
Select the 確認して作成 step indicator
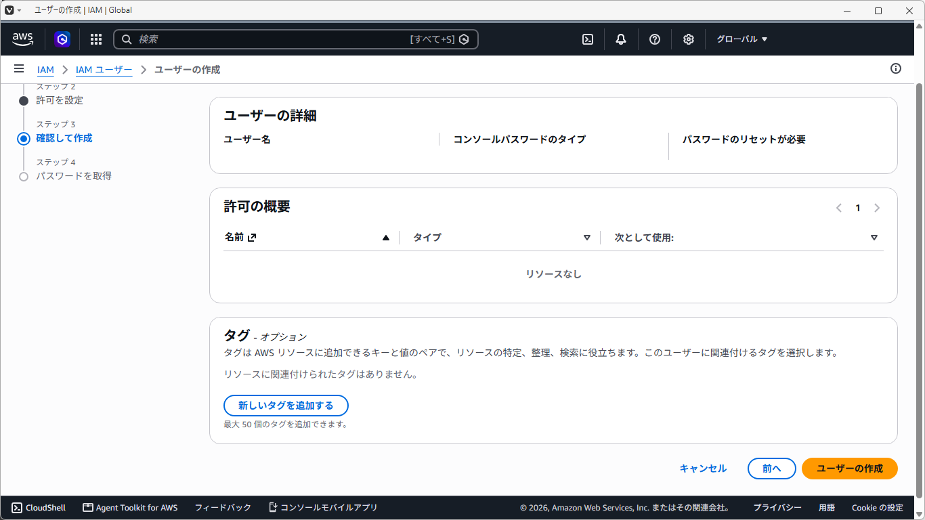click(x=24, y=139)
